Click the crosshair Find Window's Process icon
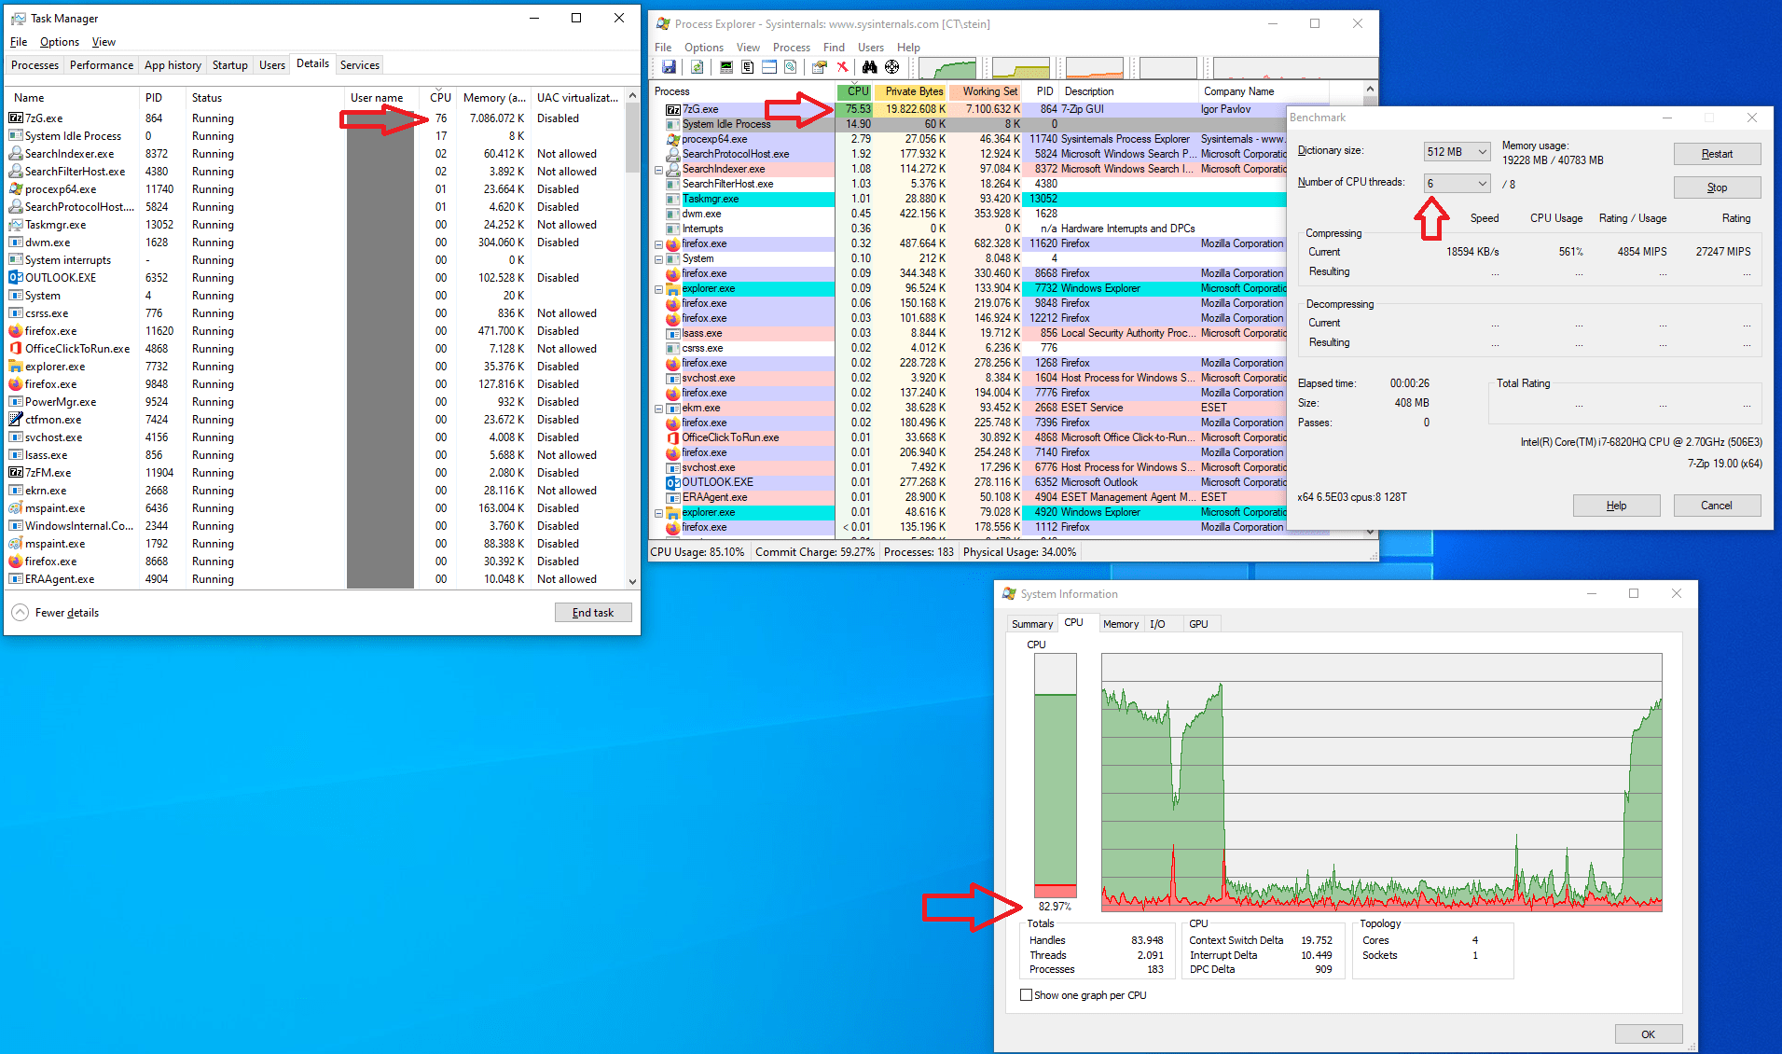The width and height of the screenshot is (1782, 1054). (x=892, y=67)
